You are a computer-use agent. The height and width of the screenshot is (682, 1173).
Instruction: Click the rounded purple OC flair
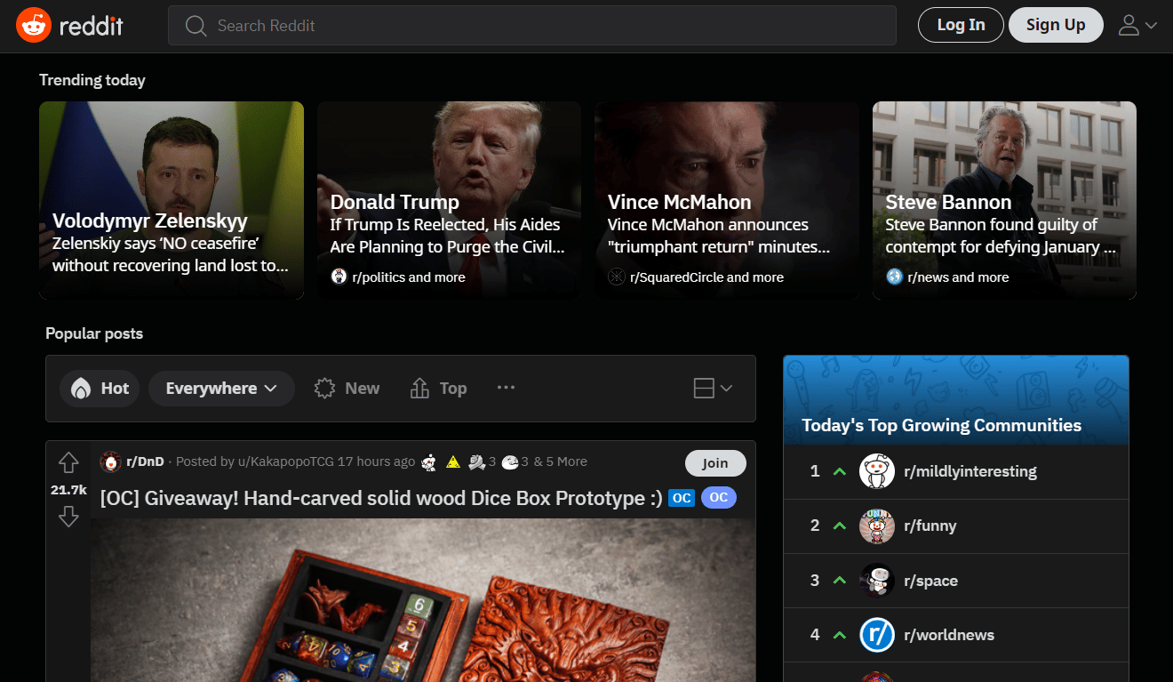coord(719,498)
